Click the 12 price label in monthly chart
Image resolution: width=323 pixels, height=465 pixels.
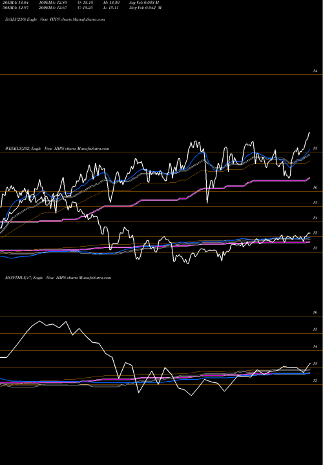(x=315, y=380)
